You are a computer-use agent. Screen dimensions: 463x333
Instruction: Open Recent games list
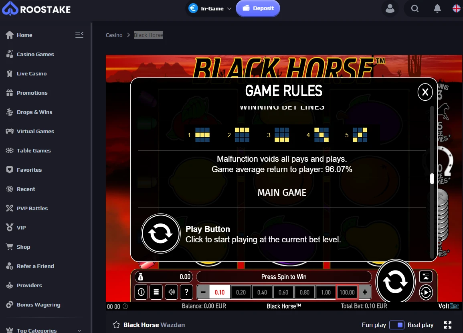click(x=26, y=189)
